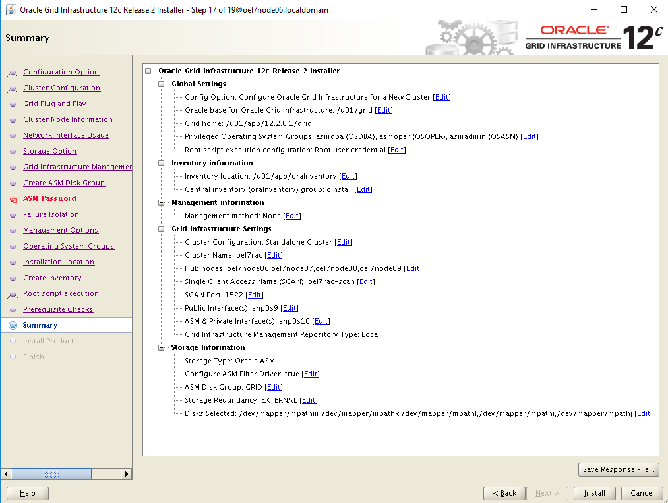668x503 pixels.
Task: Open the ASM Password step
Action: tap(49, 199)
